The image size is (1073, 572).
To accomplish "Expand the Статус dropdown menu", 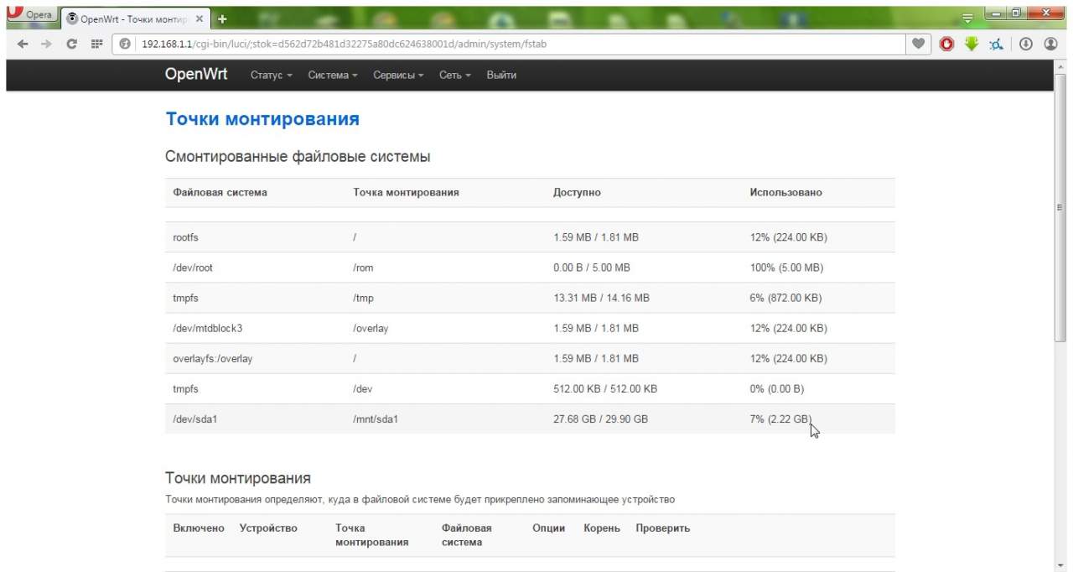I will [x=272, y=75].
